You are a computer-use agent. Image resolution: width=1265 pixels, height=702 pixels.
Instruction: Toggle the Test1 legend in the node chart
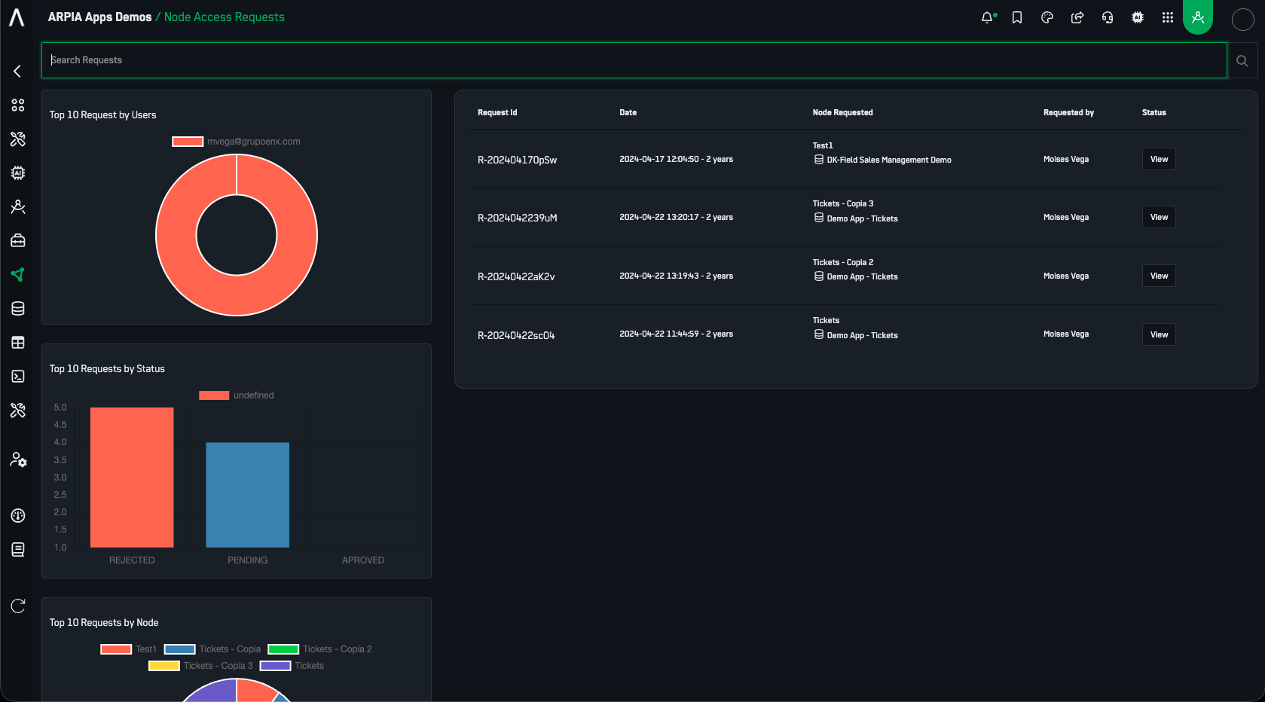click(129, 649)
